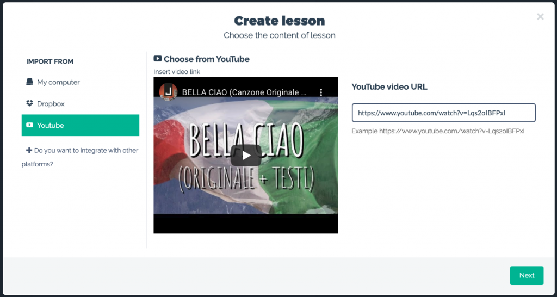The image size is (557, 297).
Task: Focus the YouTube video URL input field
Action: [444, 113]
